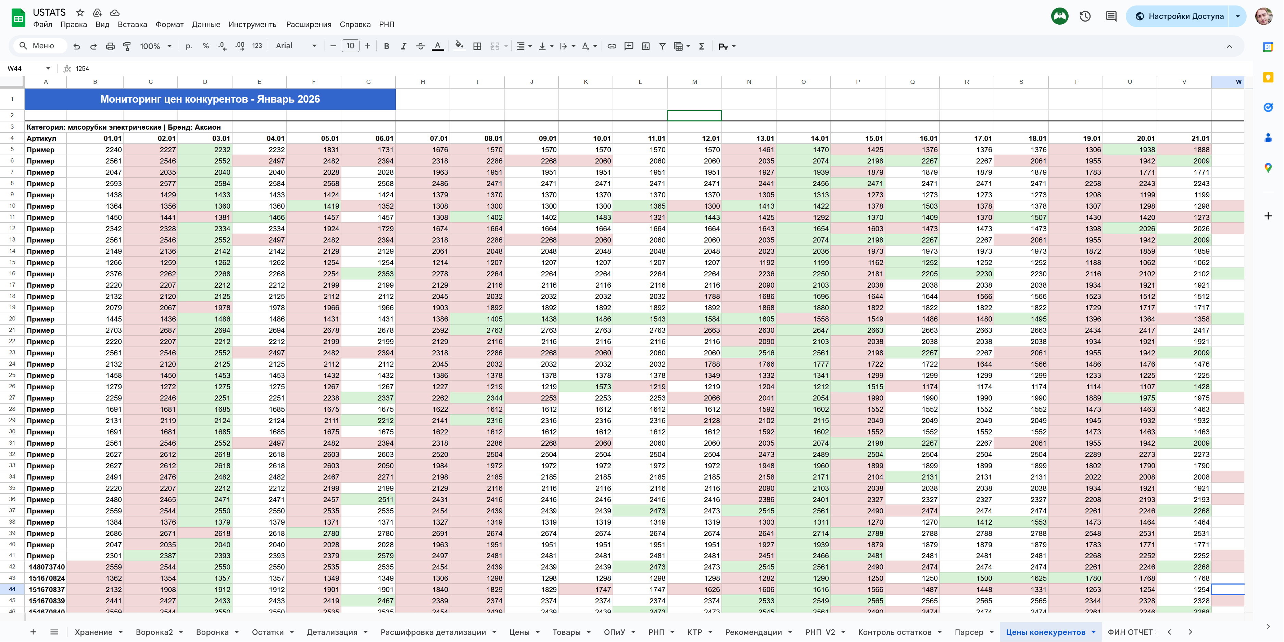Open the Данные menu
Screen dimensions: 1284x642
click(206, 24)
